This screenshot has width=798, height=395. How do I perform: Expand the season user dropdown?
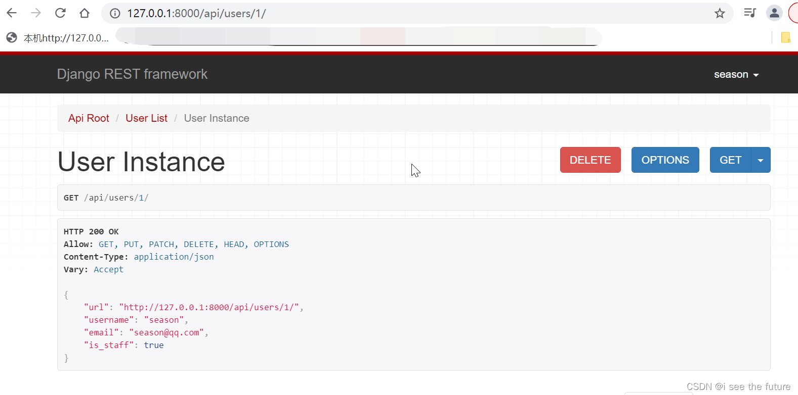736,75
